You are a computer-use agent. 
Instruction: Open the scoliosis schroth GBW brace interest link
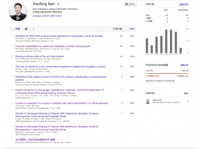click(47, 16)
